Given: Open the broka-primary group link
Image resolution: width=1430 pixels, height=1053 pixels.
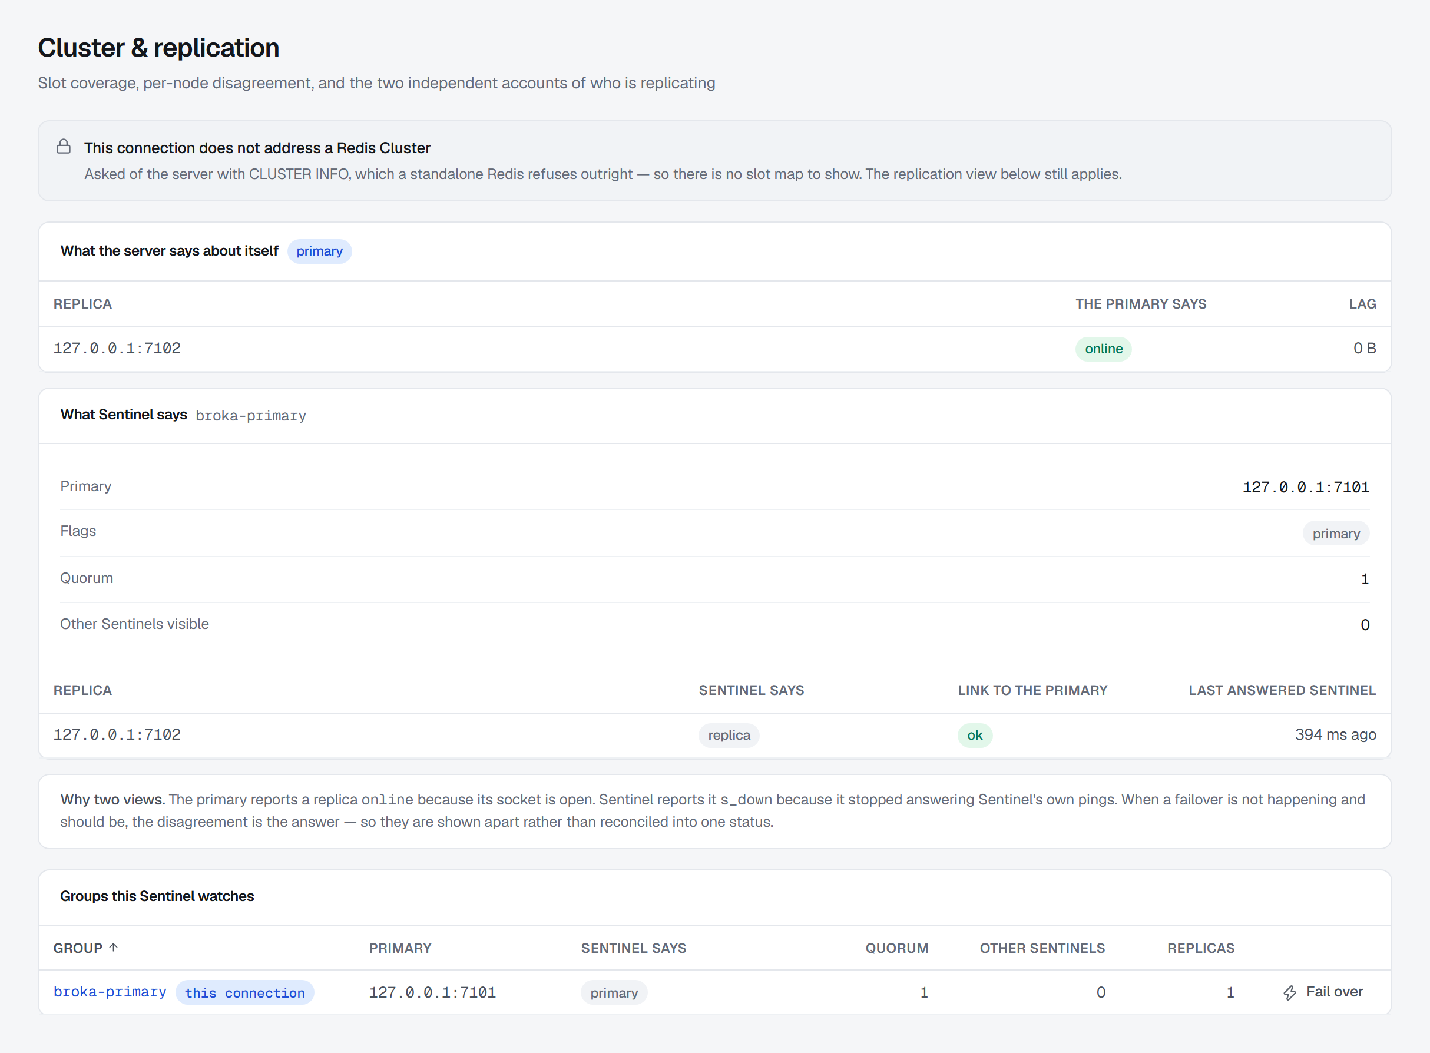Looking at the screenshot, I should tap(110, 992).
